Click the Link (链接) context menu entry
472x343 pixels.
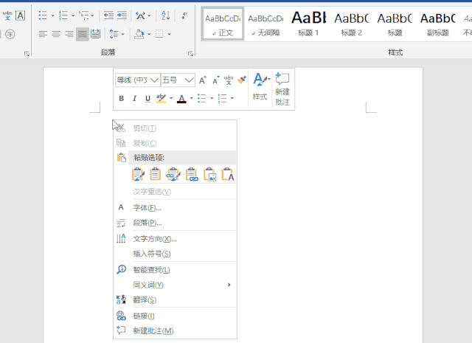(x=143, y=316)
